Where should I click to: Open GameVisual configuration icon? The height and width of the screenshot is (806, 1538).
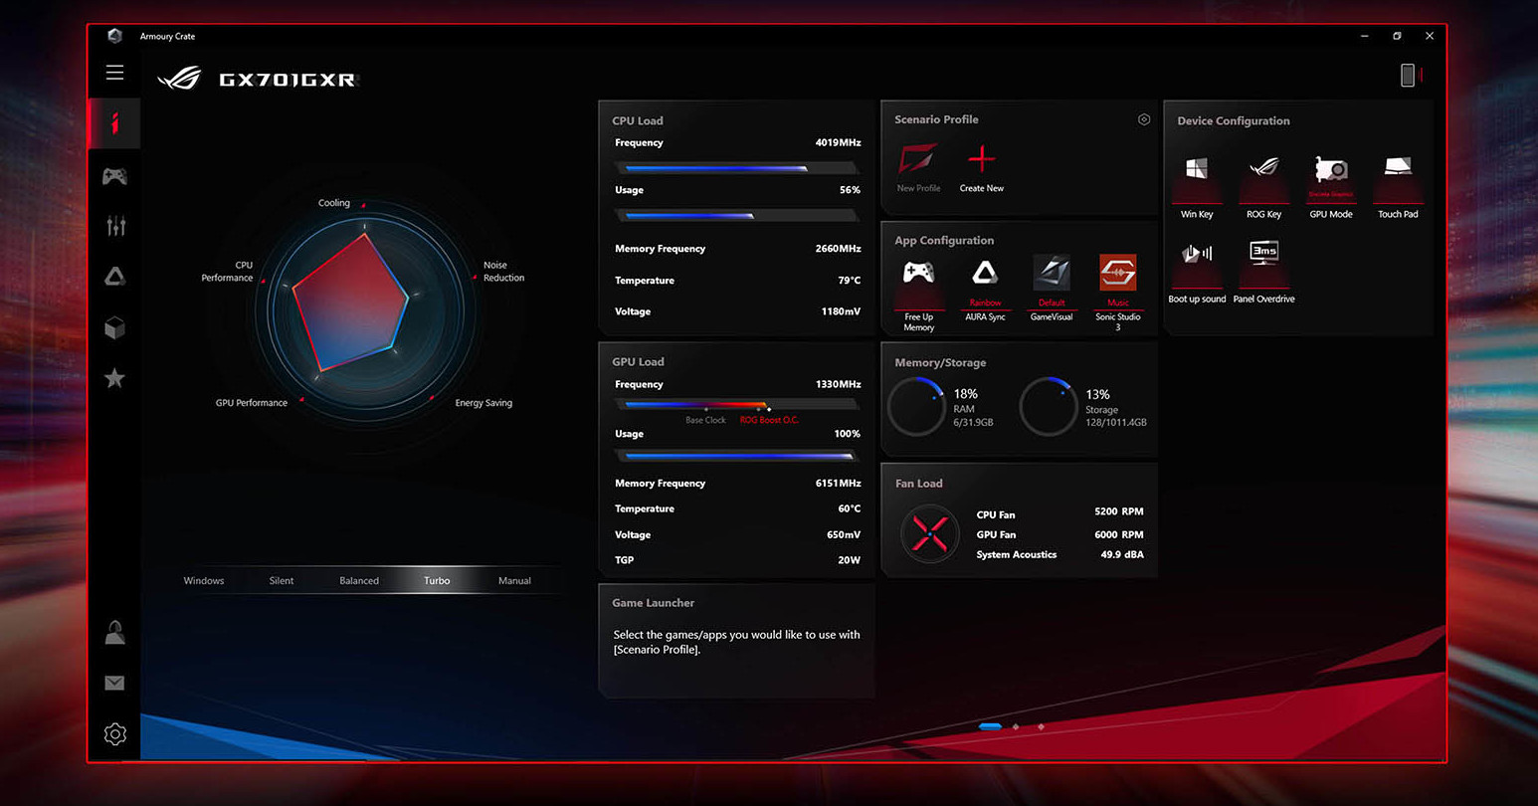click(x=1052, y=273)
